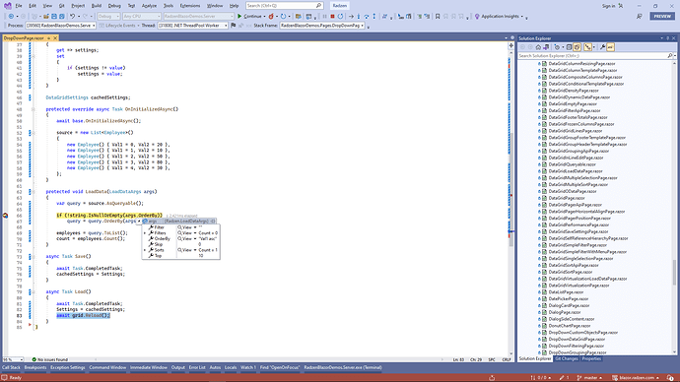Toggle the breakpoint on the if statement line
Viewport: 680px width, 382px height.
tap(5, 216)
